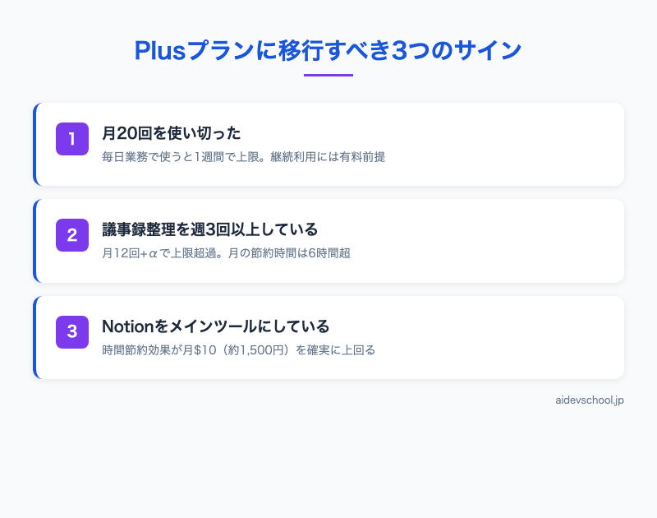Click the blue accent bar on third card

click(34, 337)
